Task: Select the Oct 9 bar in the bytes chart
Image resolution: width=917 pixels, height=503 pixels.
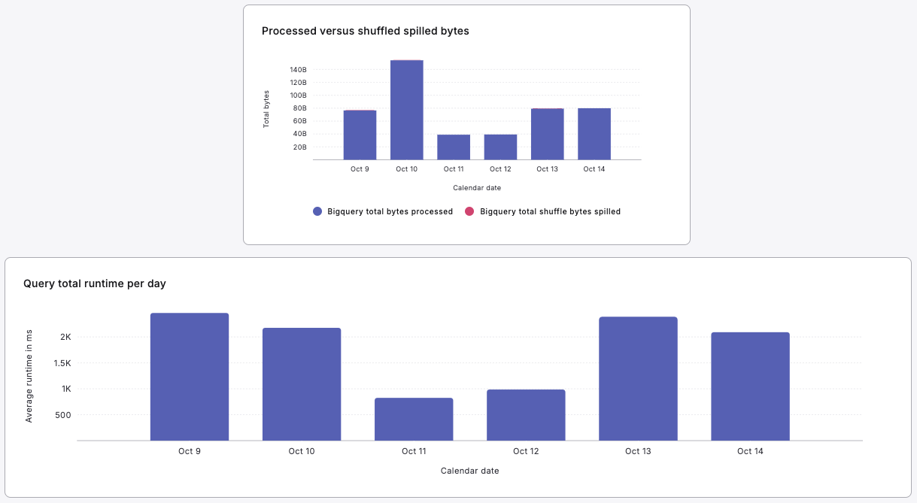Action: click(360, 135)
